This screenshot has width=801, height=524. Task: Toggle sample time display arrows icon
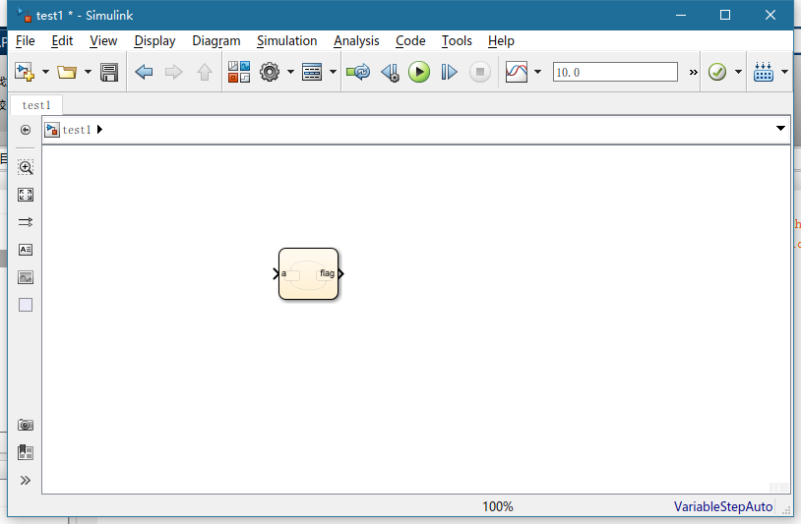tap(25, 222)
